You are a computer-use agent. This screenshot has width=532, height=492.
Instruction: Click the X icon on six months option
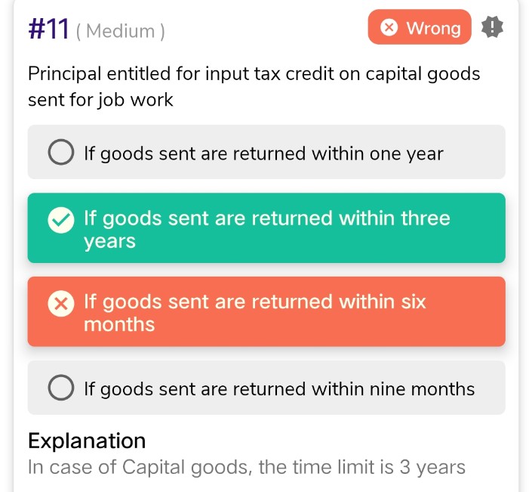point(60,304)
